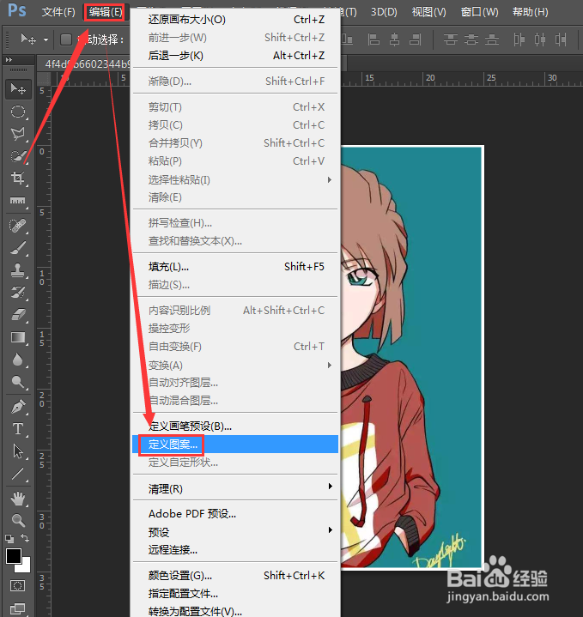
Task: Open the 3D(D) menu
Action: tap(384, 12)
